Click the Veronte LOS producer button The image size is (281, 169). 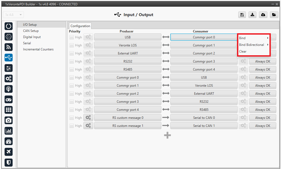point(127,45)
